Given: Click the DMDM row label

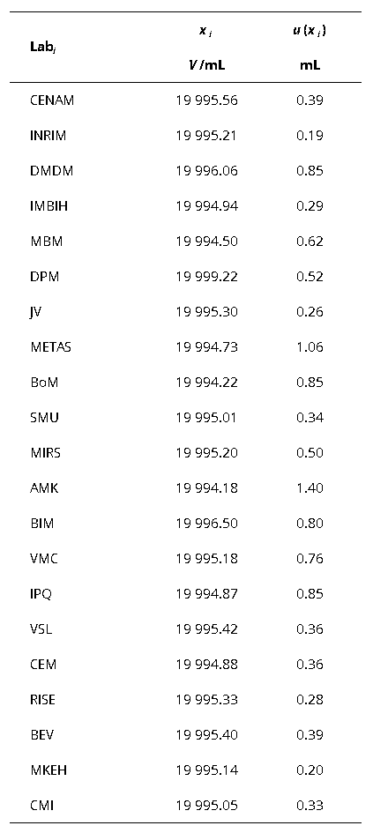Looking at the screenshot, I should coord(51,171).
